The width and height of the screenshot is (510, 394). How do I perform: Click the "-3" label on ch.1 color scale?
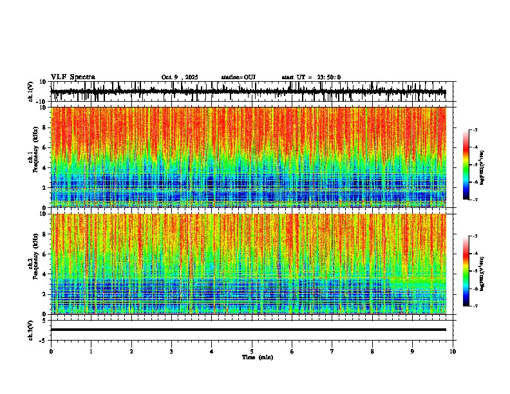(475, 129)
